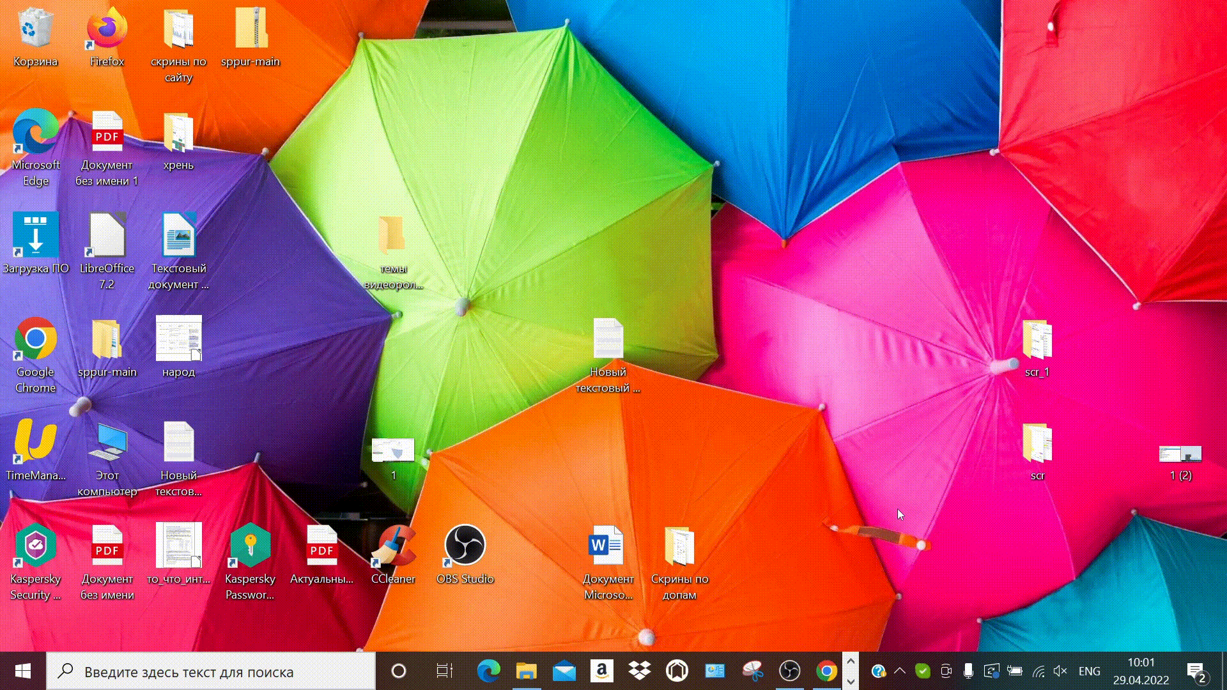Open the notification center with 2 alerts

coord(1197,672)
